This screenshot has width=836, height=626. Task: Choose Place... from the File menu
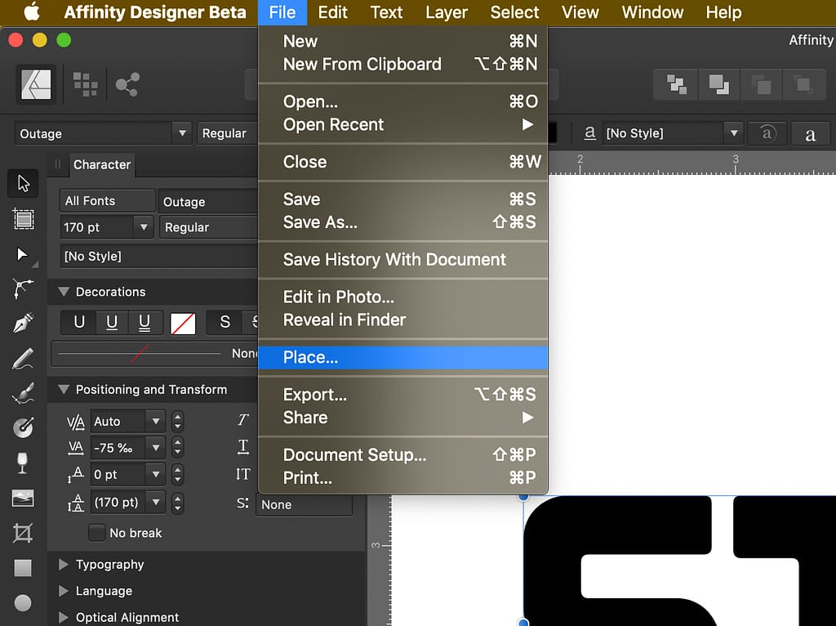pyautogui.click(x=313, y=357)
